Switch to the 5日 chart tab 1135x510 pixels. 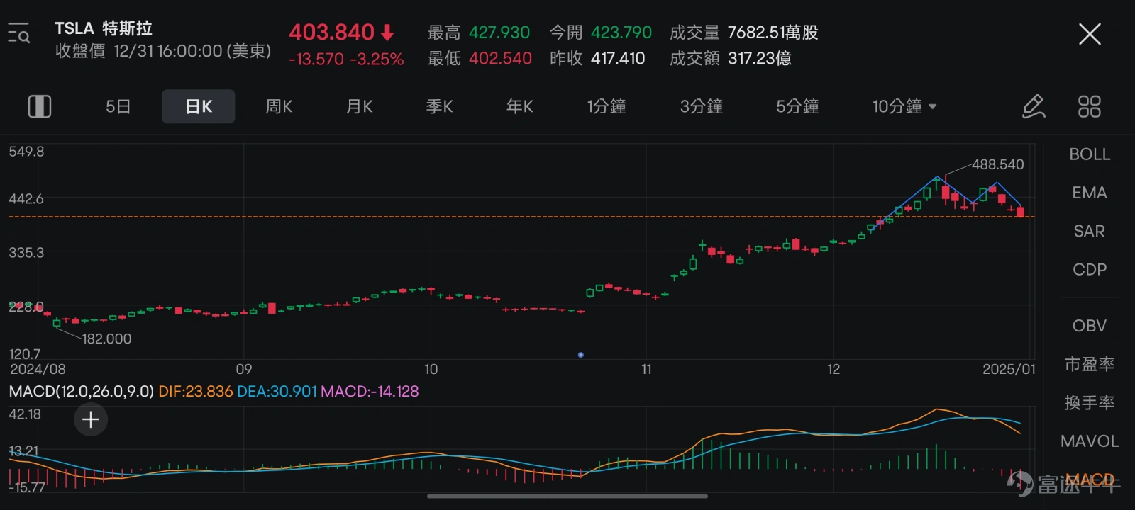coord(118,106)
